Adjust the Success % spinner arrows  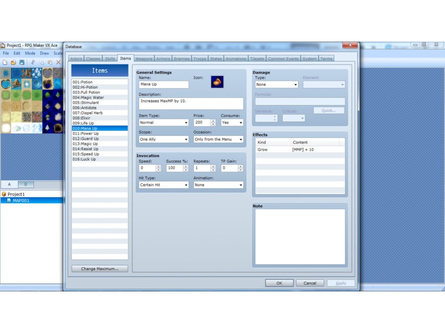tap(186, 168)
